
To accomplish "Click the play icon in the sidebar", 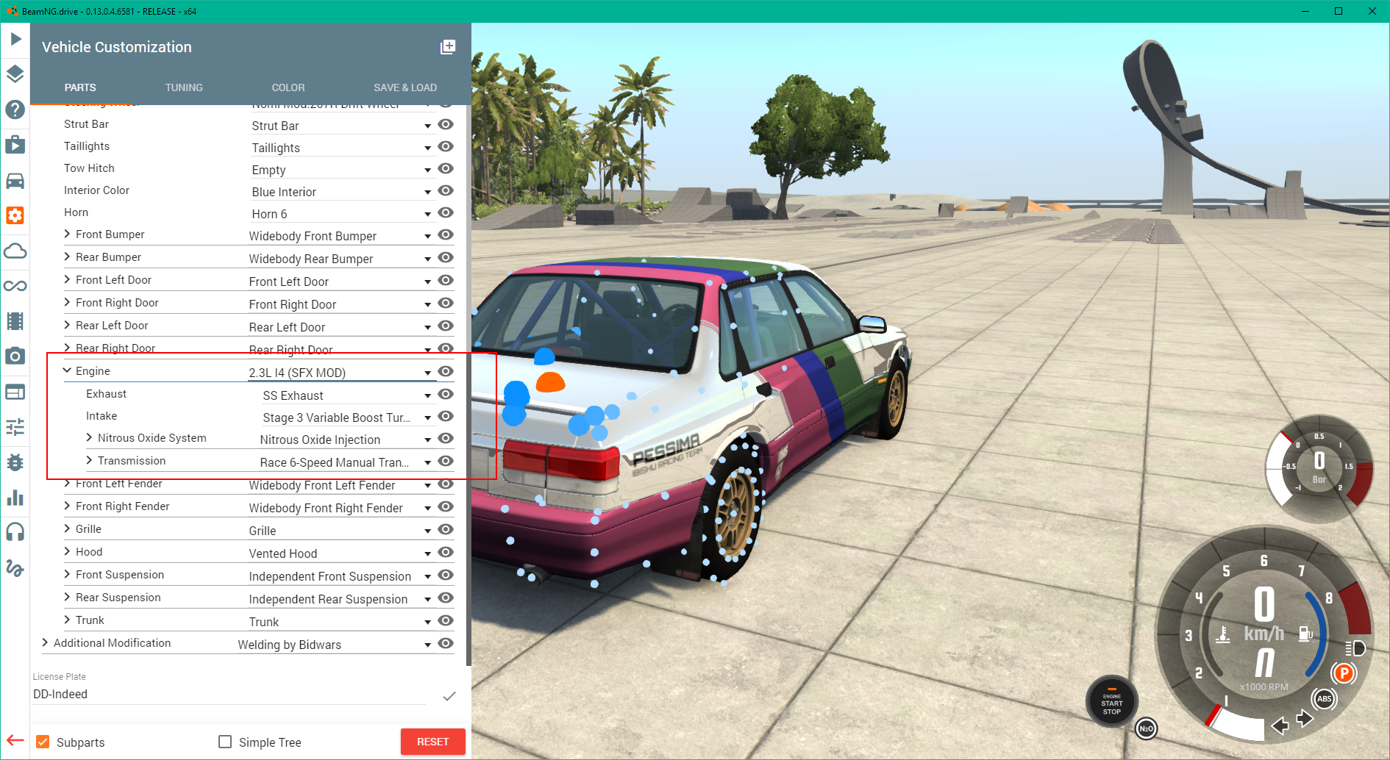I will tap(15, 38).
